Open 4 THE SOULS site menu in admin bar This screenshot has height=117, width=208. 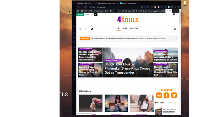coord(86,11)
